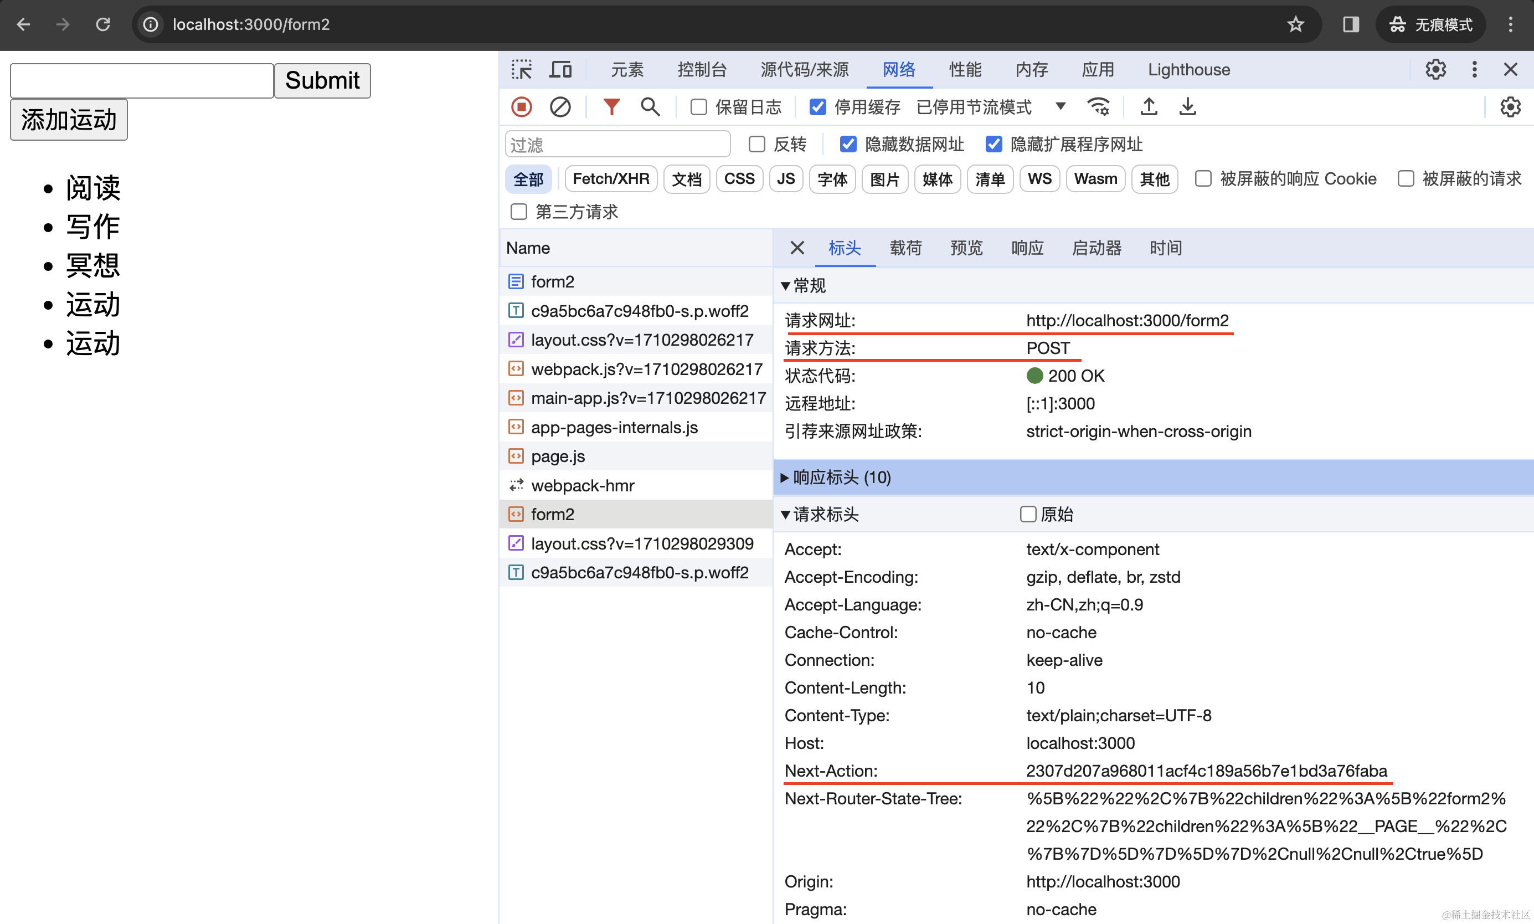
Task: Click the 添加运动 button
Action: 69,120
